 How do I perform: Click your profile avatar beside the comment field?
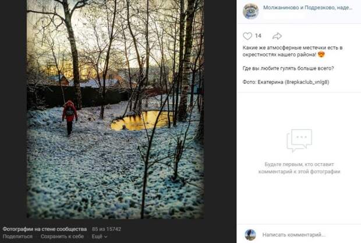pyautogui.click(x=250, y=235)
